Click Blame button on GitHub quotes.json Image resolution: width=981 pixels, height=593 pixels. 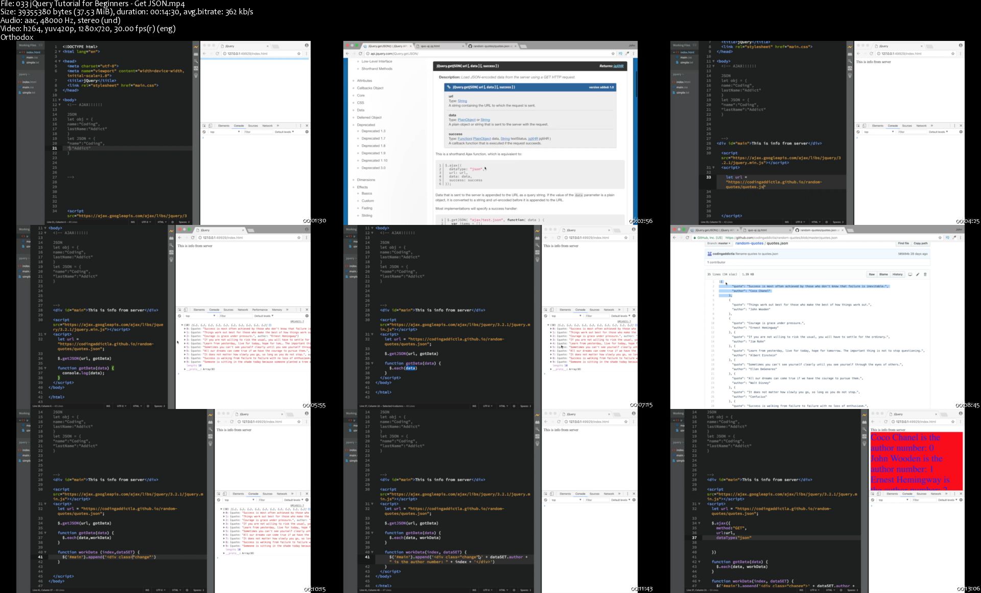coord(883,275)
